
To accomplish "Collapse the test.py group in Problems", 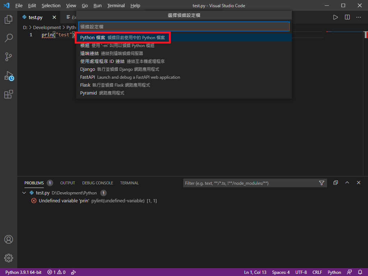I will [x=24, y=193].
